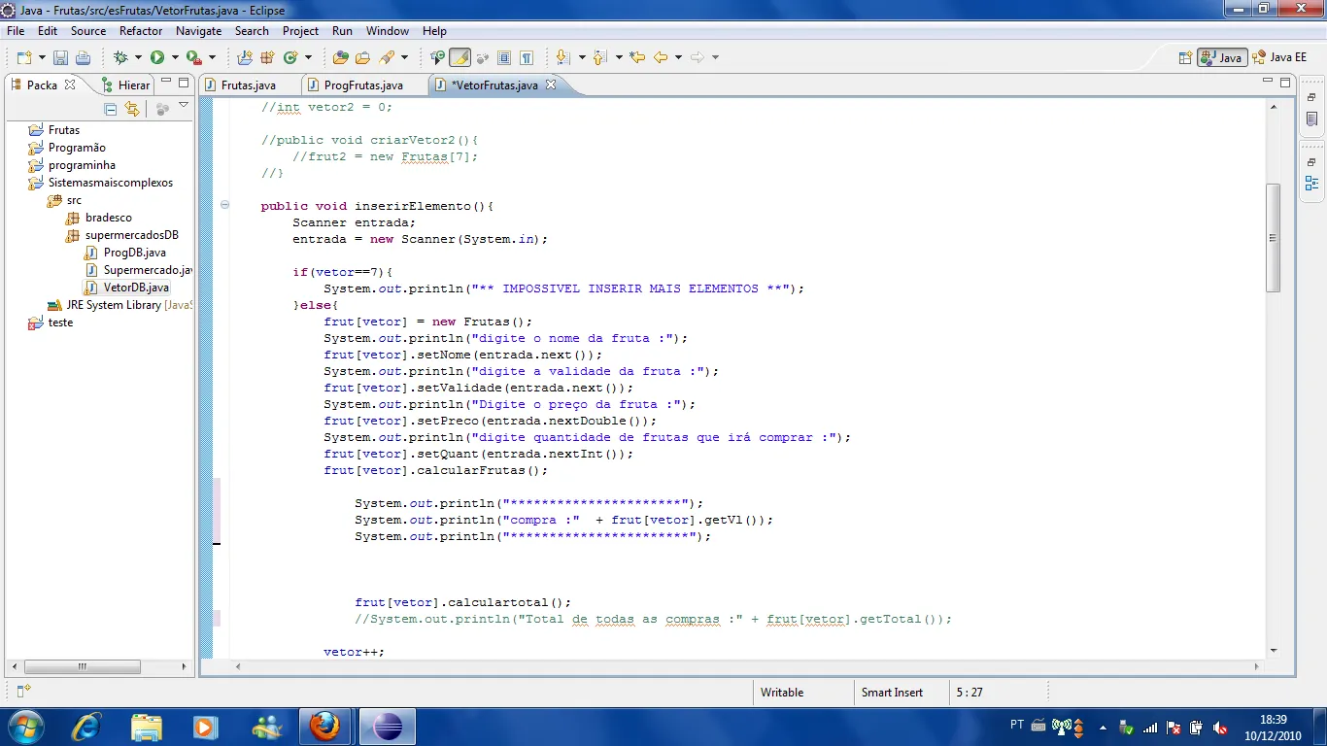Switch to the ProgFrutas.java editor tab
This screenshot has height=746, width=1327.
(363, 85)
